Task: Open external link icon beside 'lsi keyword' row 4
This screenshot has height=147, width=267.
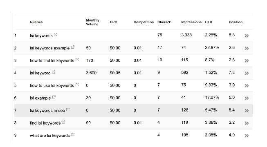Action: (x=54, y=72)
